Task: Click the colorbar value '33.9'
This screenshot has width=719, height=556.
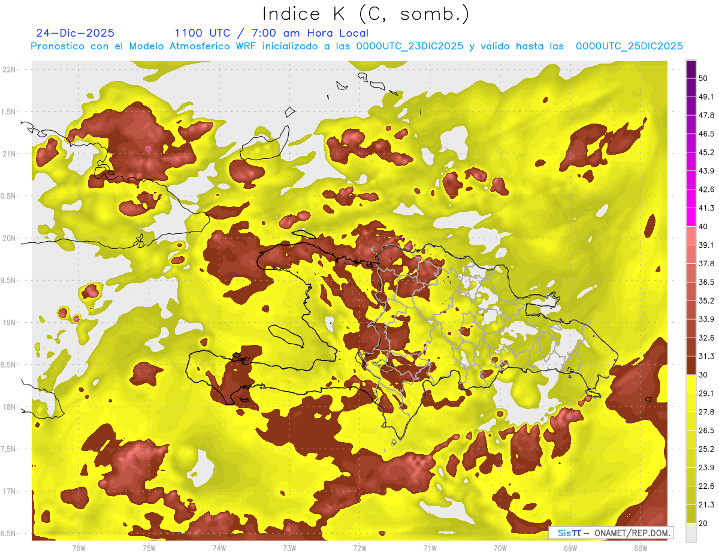Action: click(706, 319)
